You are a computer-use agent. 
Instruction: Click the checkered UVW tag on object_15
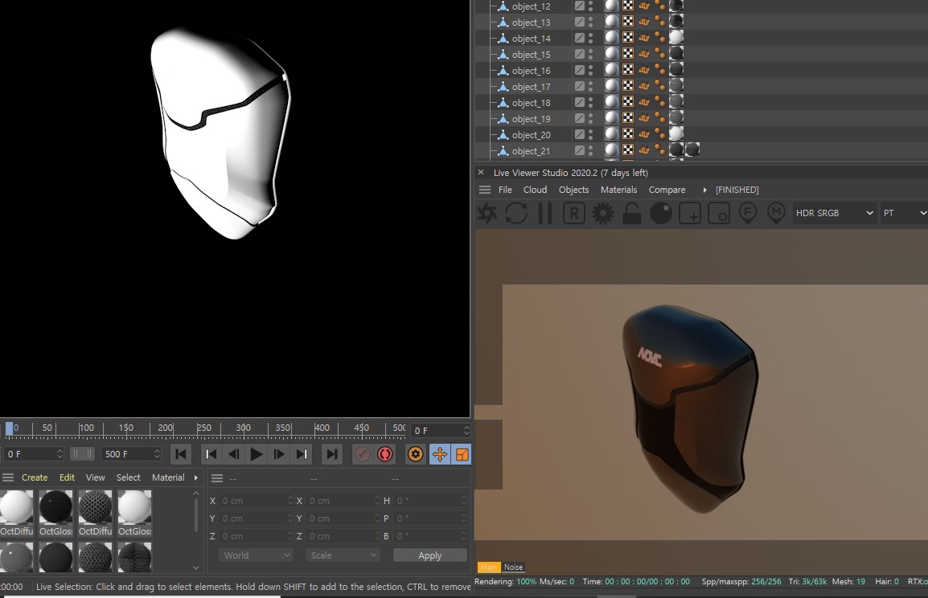628,54
